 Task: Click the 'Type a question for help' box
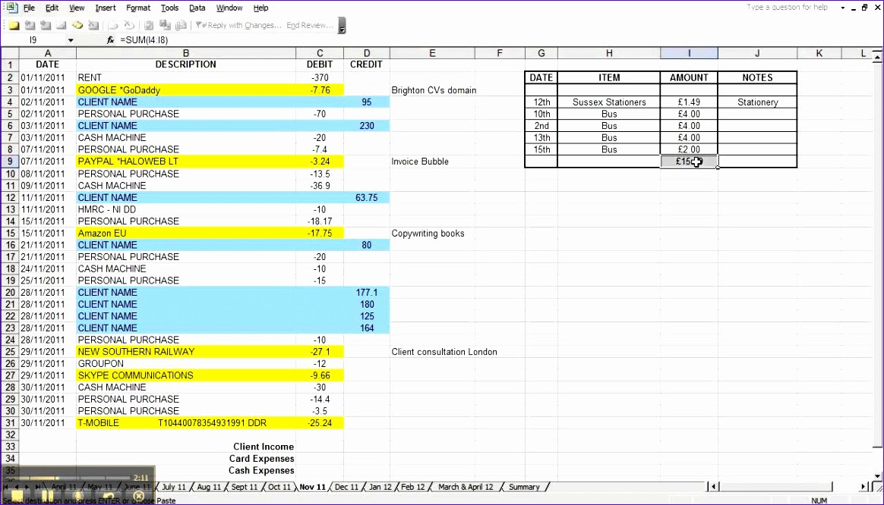(x=788, y=8)
